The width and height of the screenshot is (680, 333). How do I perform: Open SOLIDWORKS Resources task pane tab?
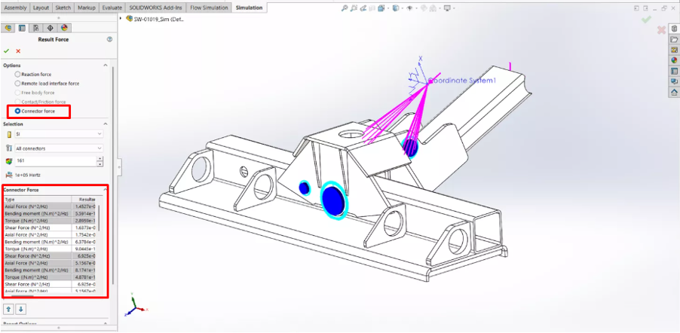pyautogui.click(x=674, y=29)
